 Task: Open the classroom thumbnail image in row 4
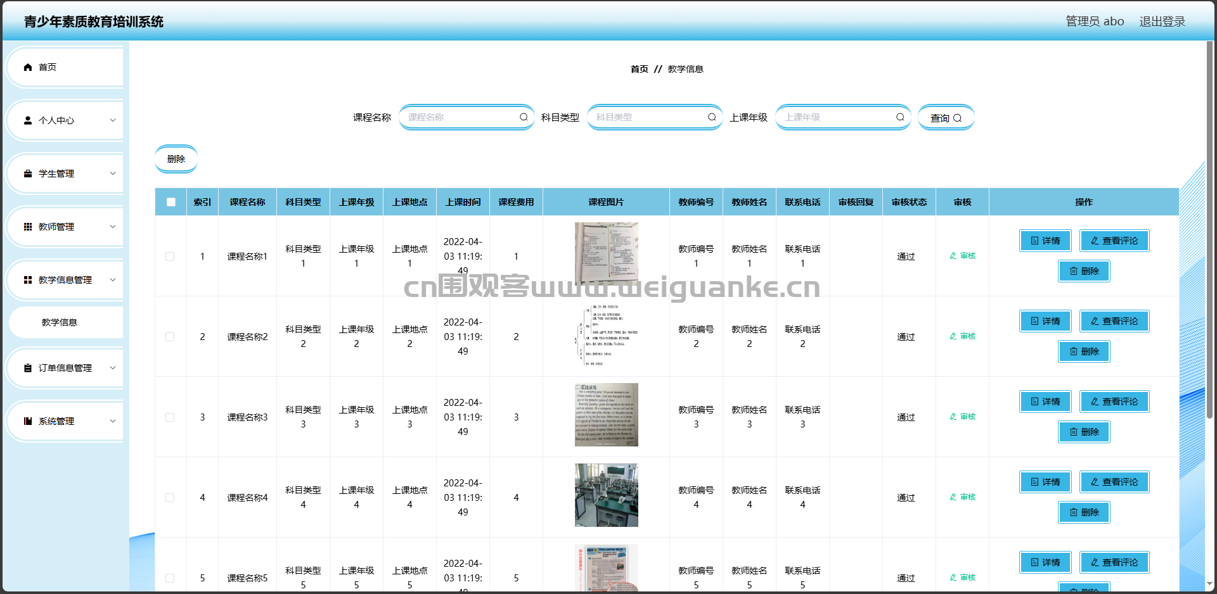(x=607, y=495)
